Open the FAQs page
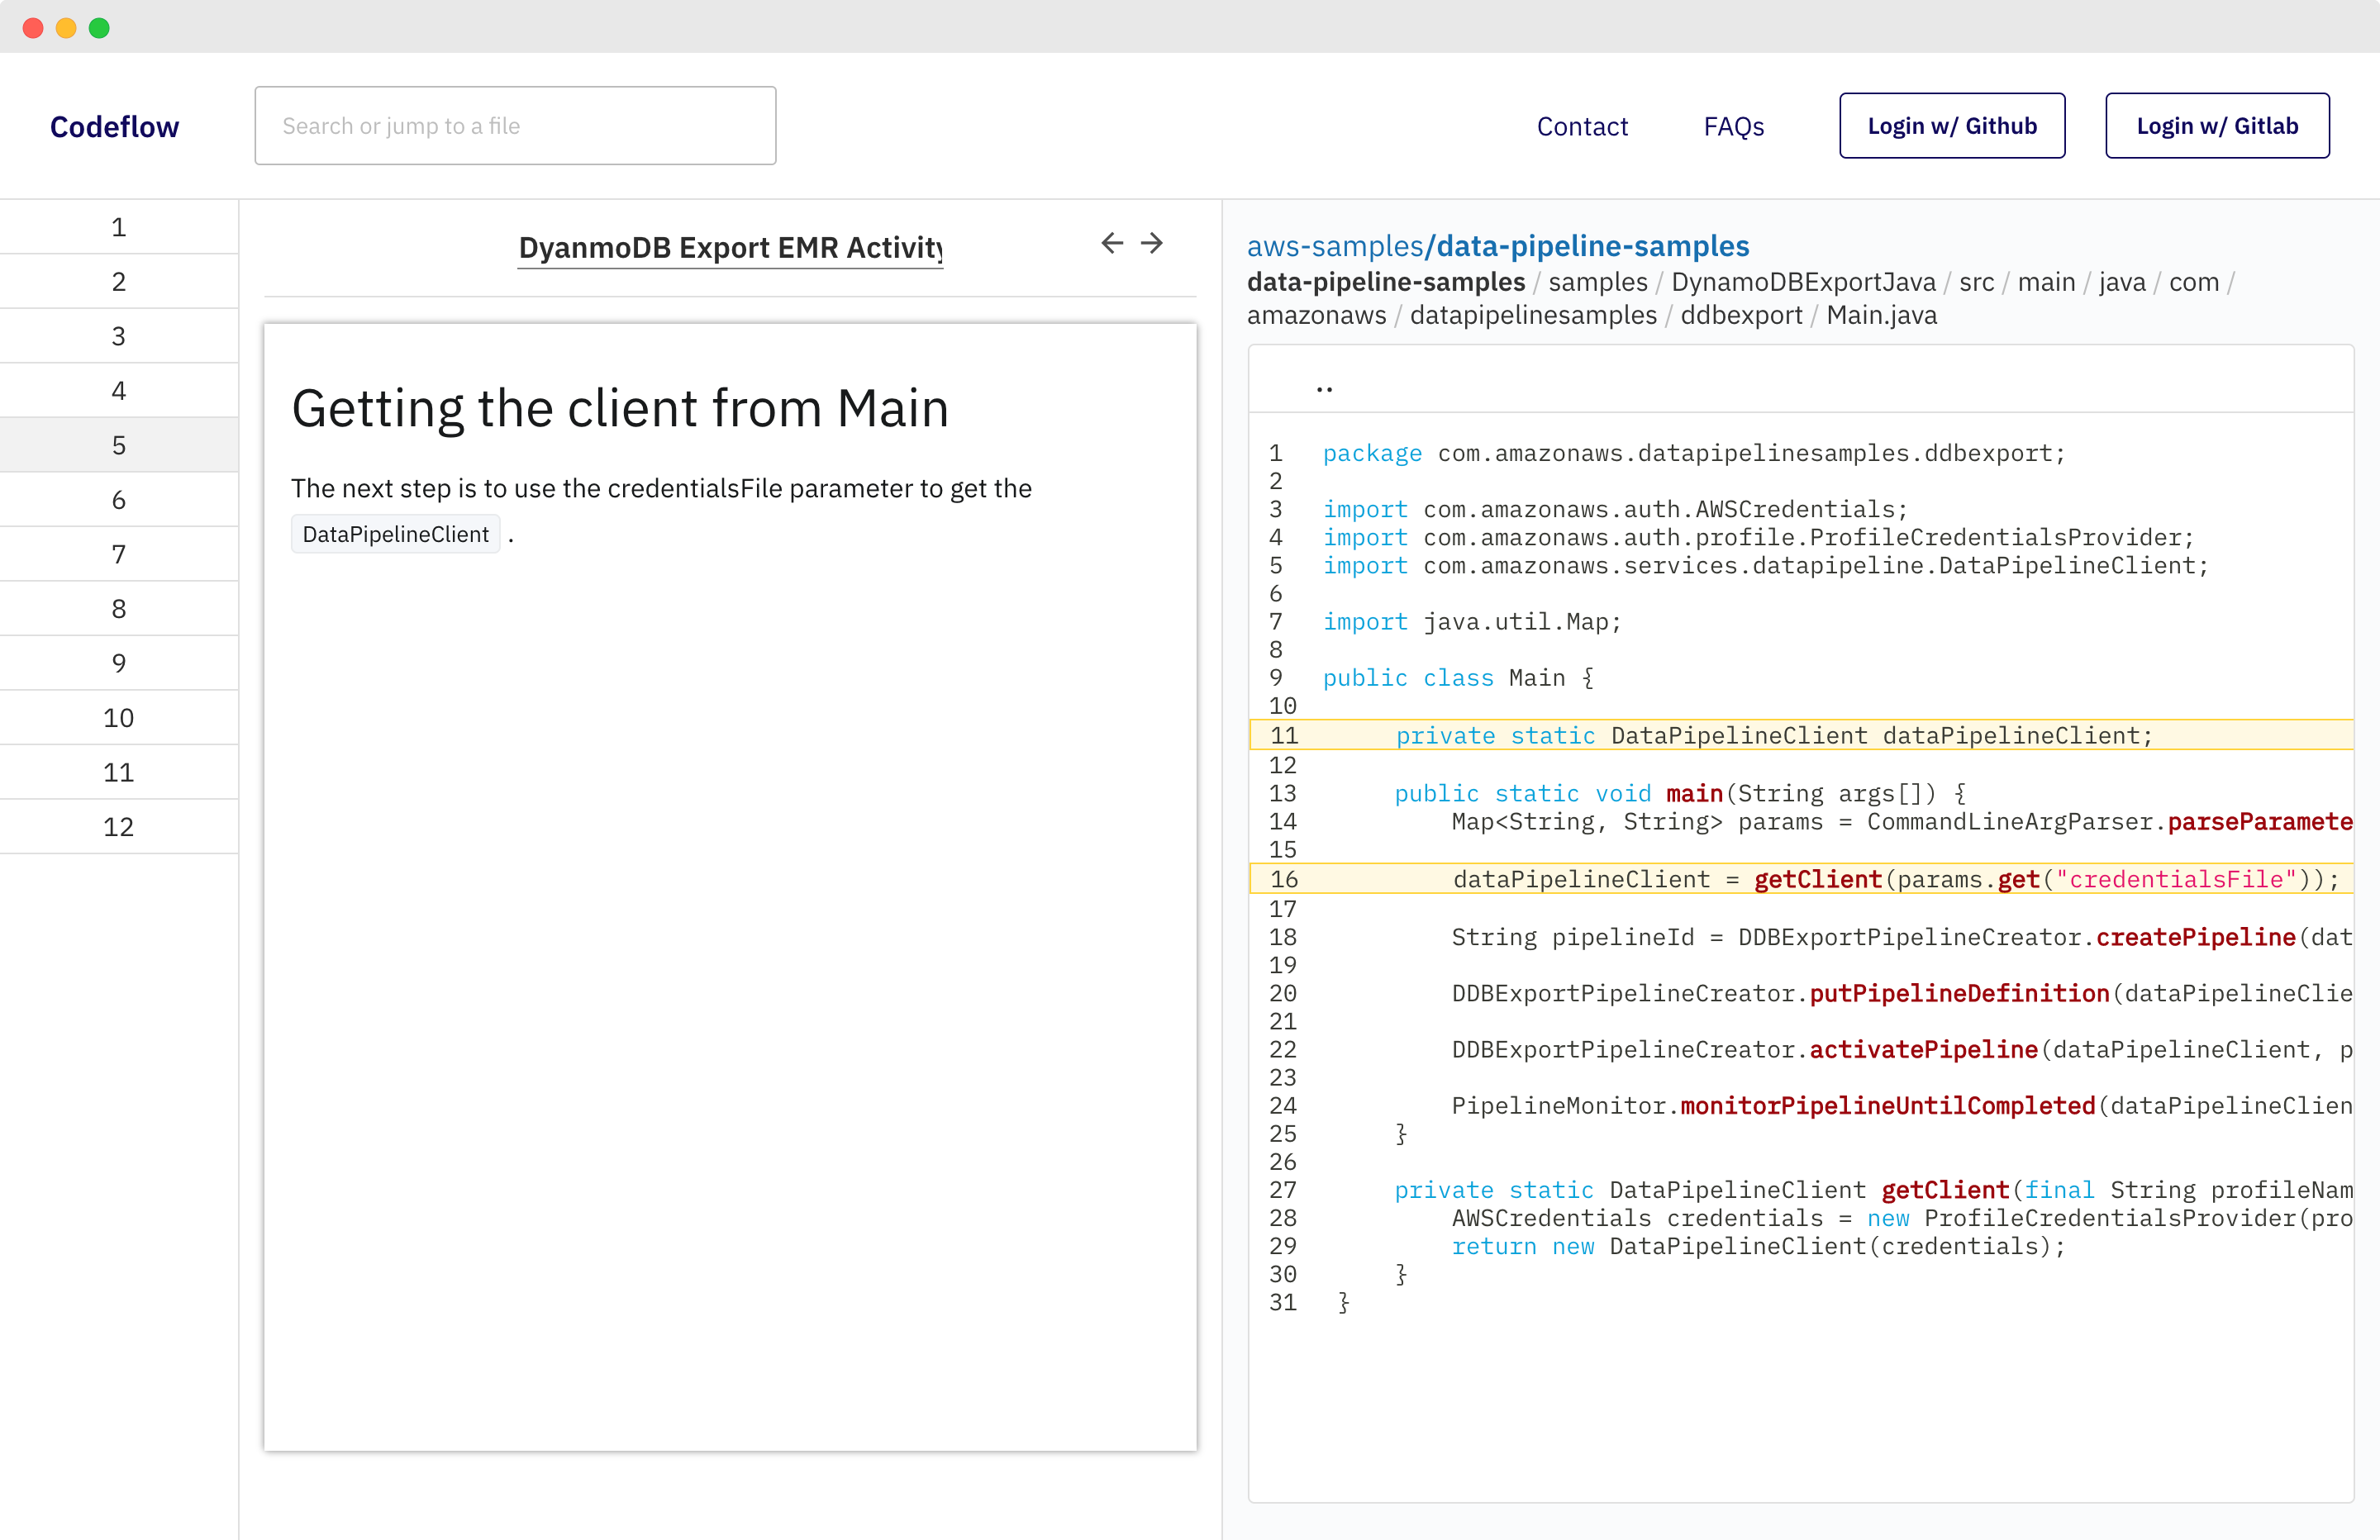2380x1540 pixels. (x=1734, y=127)
